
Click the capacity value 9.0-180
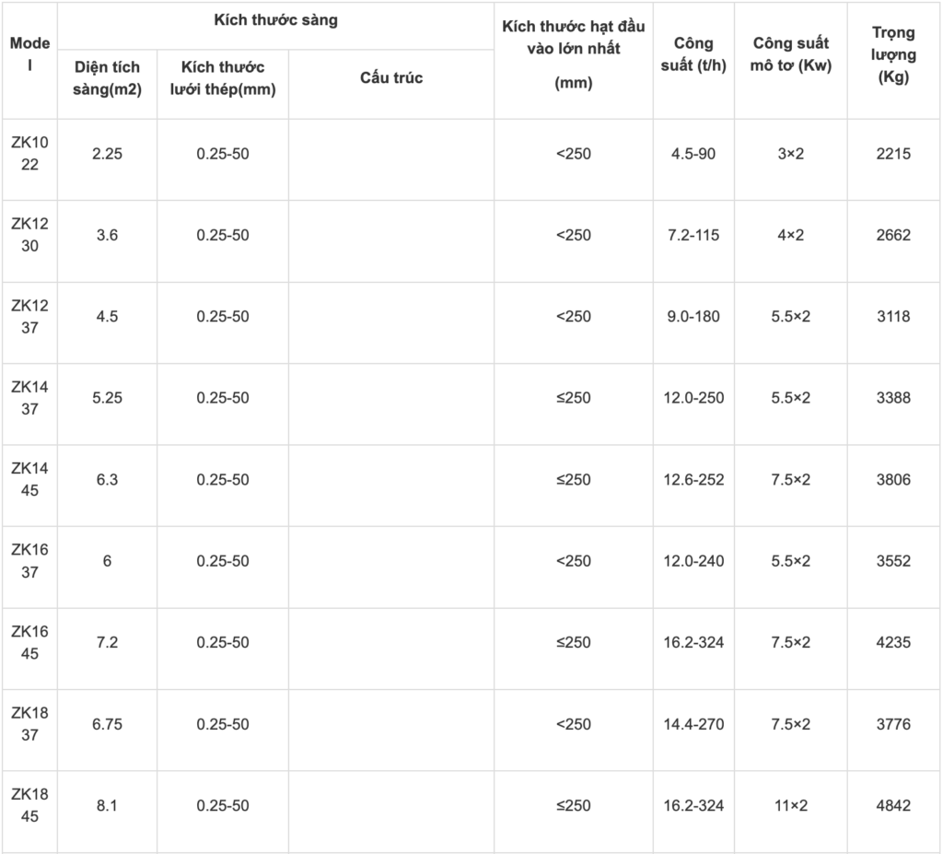693,317
